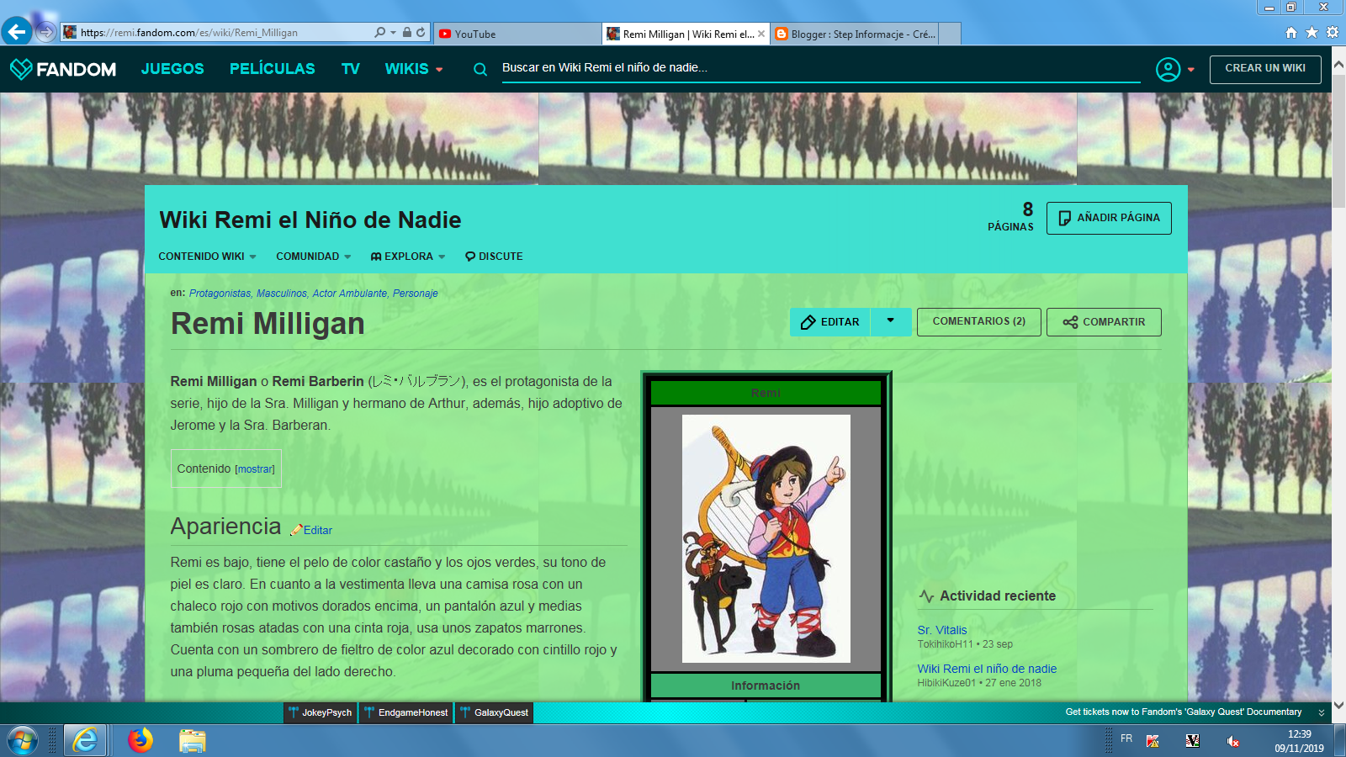Expand the EXPLORA menu
This screenshot has width=1346, height=757.
[x=408, y=257]
